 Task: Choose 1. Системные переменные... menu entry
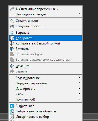(x=45, y=9)
